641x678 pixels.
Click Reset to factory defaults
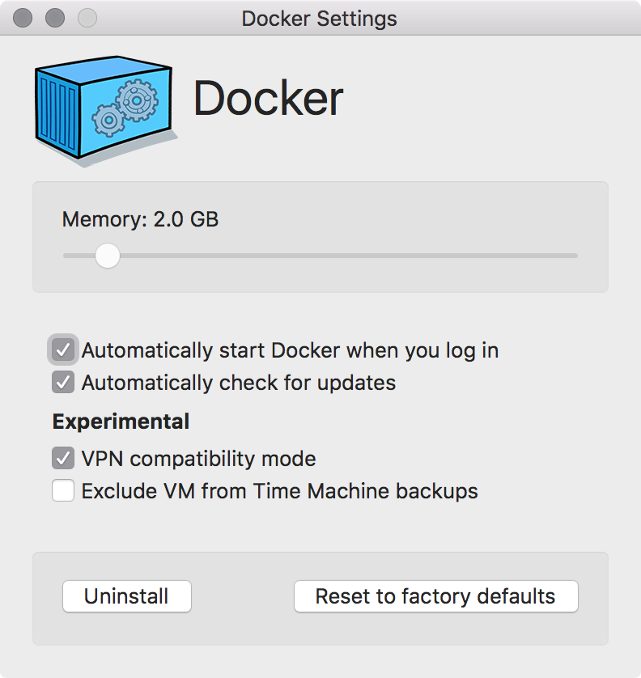click(x=435, y=596)
